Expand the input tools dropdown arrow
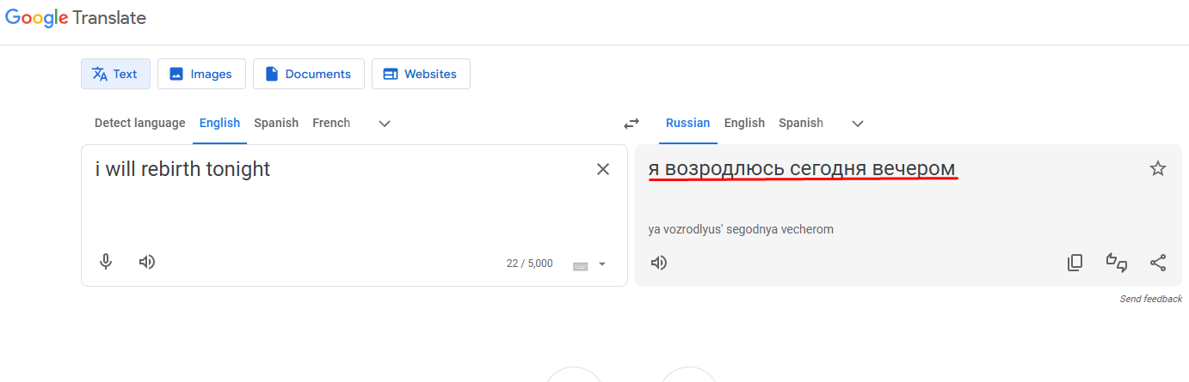The image size is (1189, 382). click(602, 264)
